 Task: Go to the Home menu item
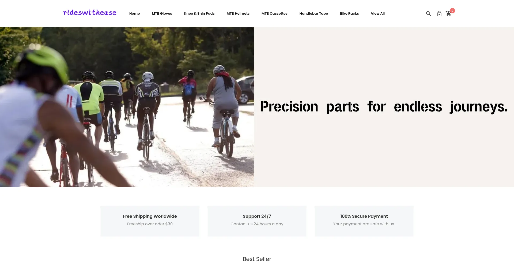[x=134, y=14]
